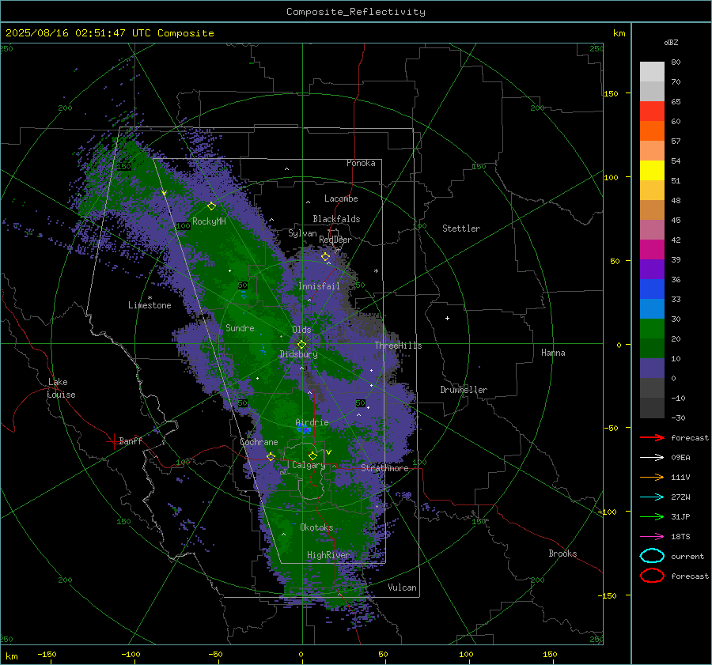
Task: Click the Strathmore city label
Action: click(x=384, y=468)
